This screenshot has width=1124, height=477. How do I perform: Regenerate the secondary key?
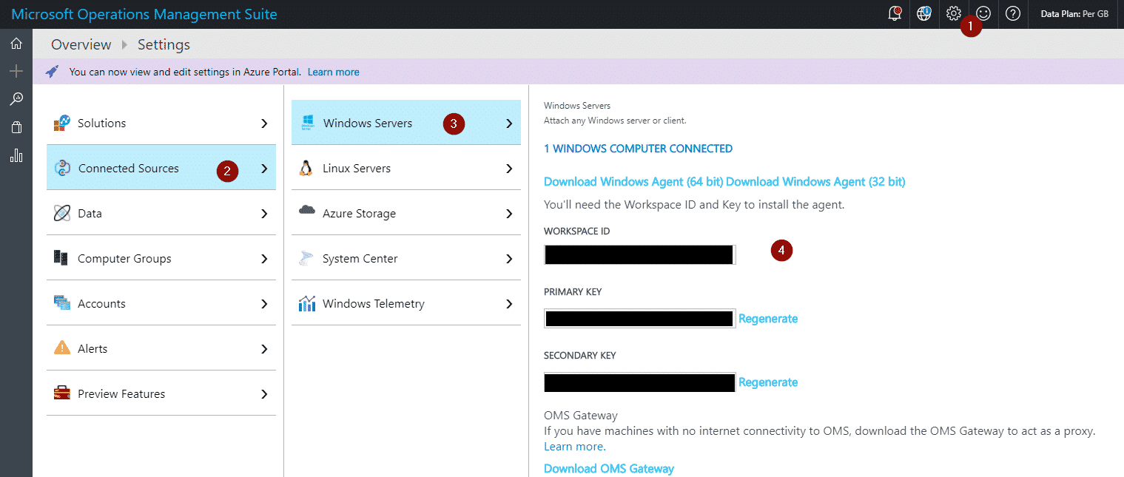(x=768, y=382)
